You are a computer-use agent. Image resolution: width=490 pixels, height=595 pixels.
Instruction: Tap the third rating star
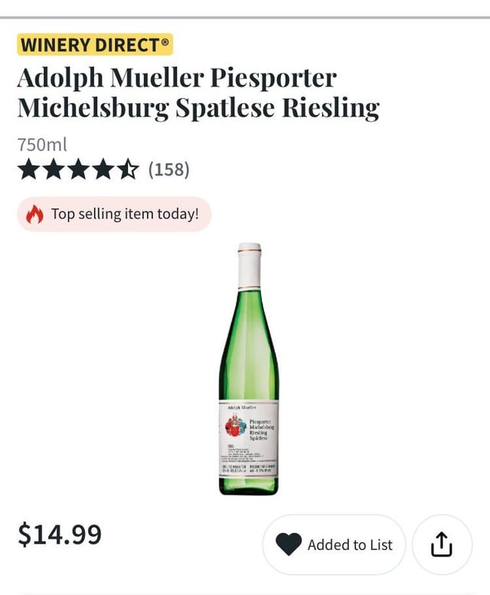tap(78, 168)
